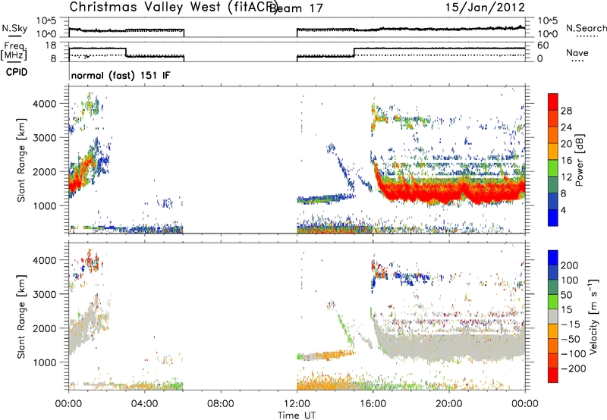Click the '-200' tick on Velocity scale

[x=572, y=368]
